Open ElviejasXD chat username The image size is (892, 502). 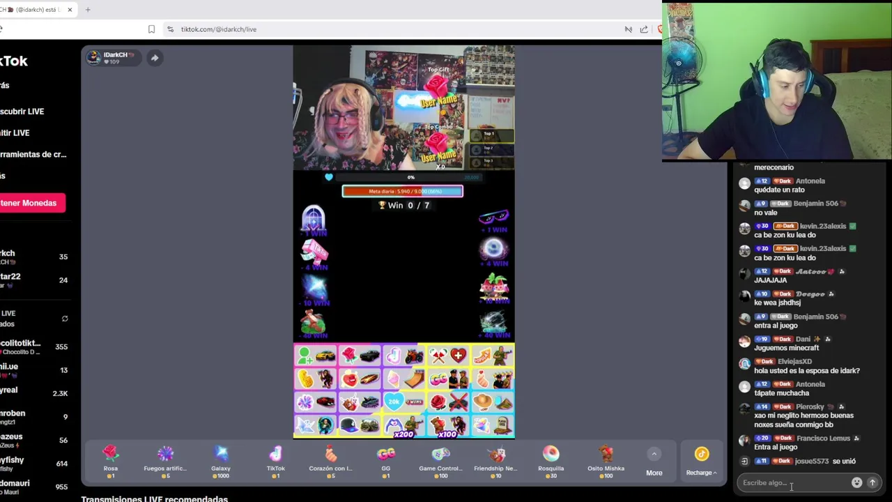click(x=794, y=361)
